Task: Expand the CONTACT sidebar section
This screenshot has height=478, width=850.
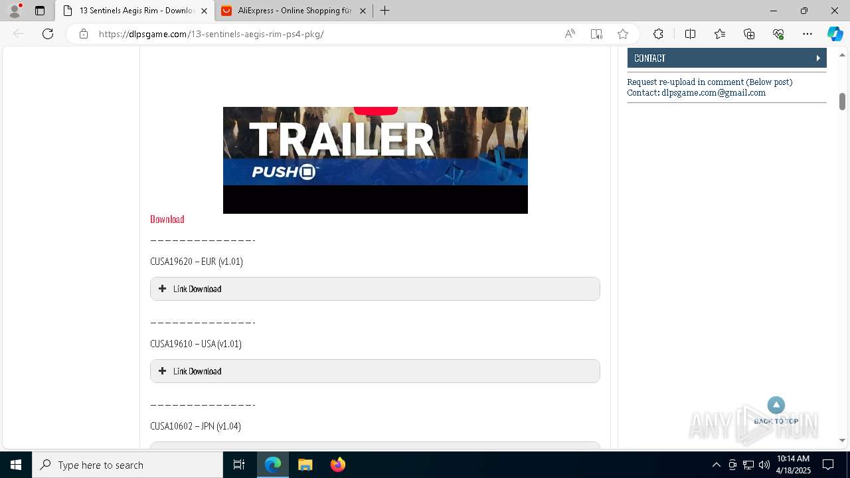Action: (x=726, y=58)
